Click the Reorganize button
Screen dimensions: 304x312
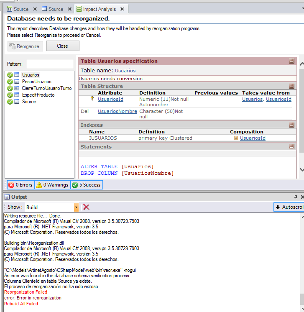(x=25, y=46)
